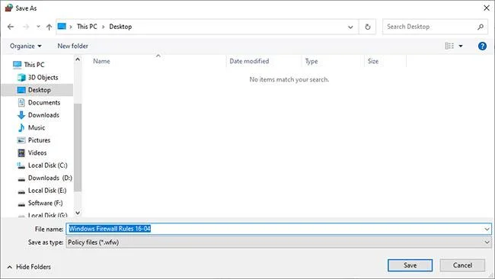The width and height of the screenshot is (495, 279).
Task: Click the Documents page icon
Action: [21, 102]
